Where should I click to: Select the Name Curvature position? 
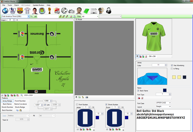point(21,104)
